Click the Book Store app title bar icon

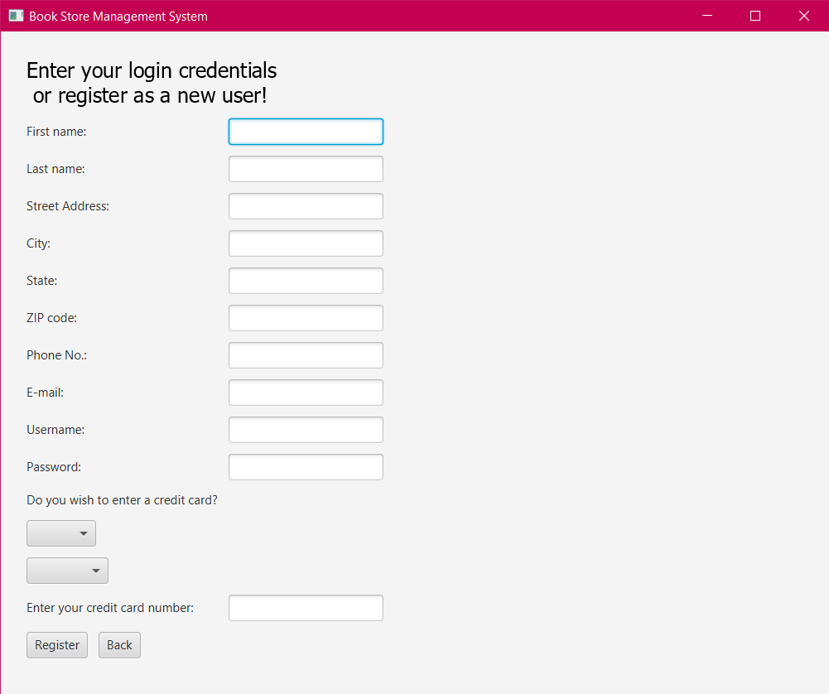16,16
